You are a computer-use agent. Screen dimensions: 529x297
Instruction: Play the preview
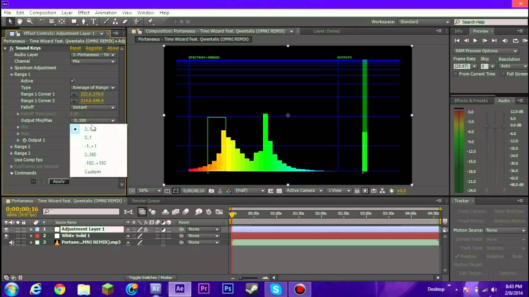475,40
